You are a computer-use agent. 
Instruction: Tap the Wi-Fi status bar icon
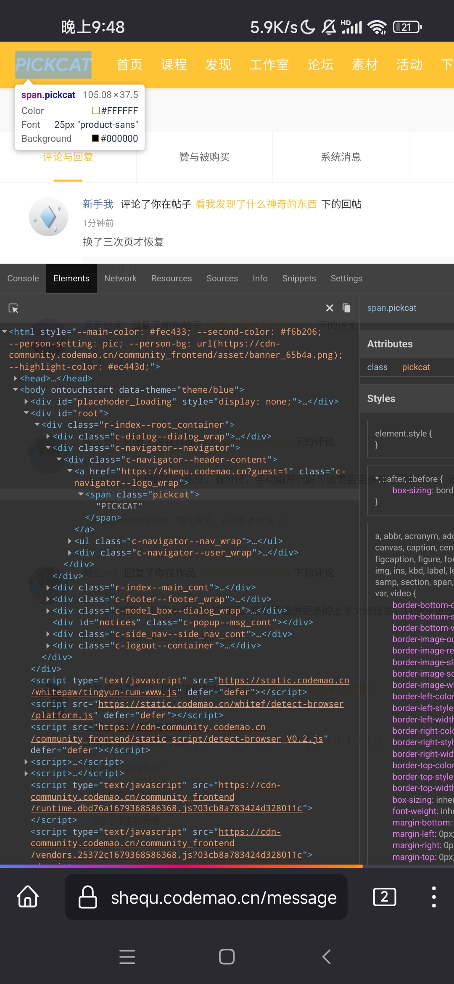(x=377, y=27)
